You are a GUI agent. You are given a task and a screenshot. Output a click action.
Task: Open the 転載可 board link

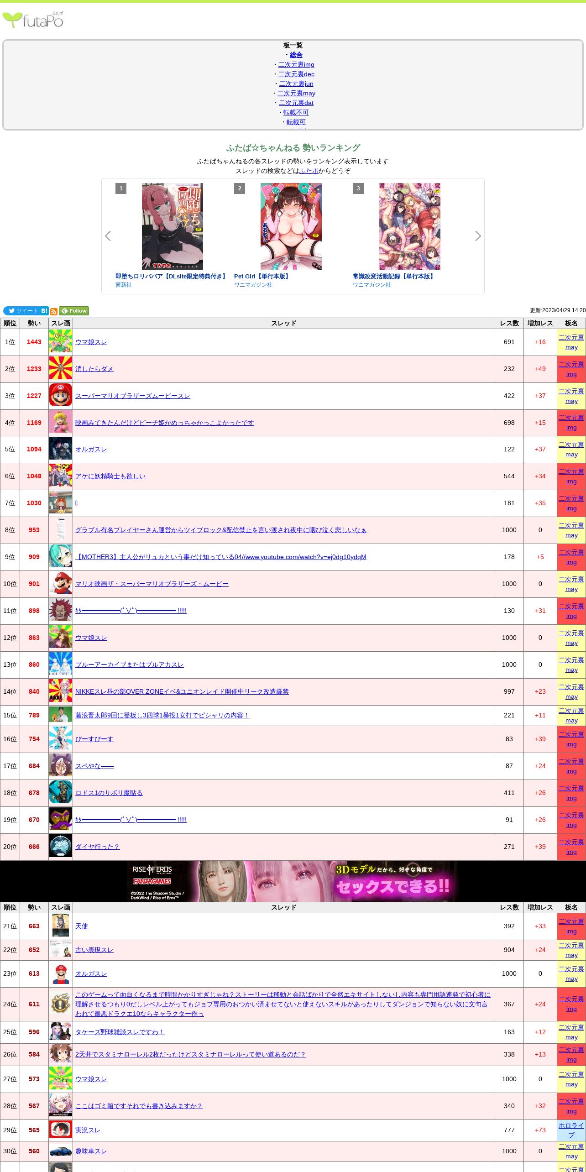[x=296, y=122]
